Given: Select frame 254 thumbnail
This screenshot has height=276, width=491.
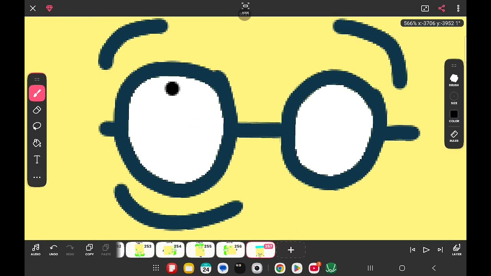Looking at the screenshot, I should point(170,250).
